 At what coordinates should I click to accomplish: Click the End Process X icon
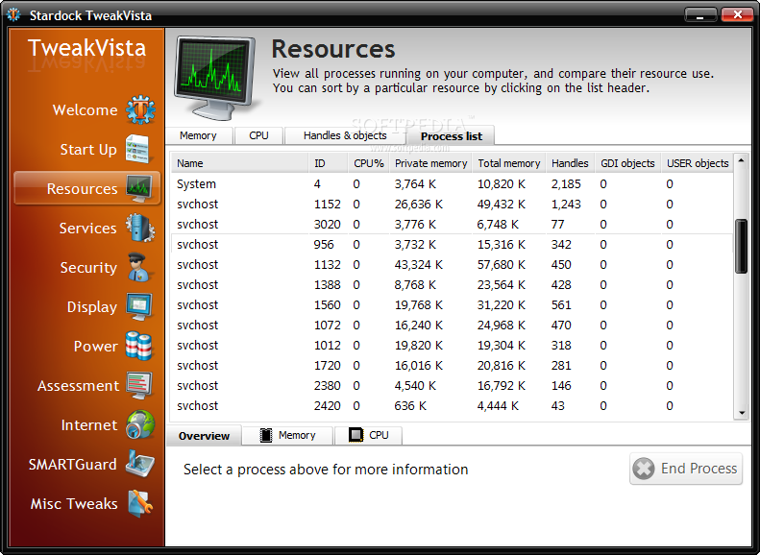pyautogui.click(x=644, y=469)
